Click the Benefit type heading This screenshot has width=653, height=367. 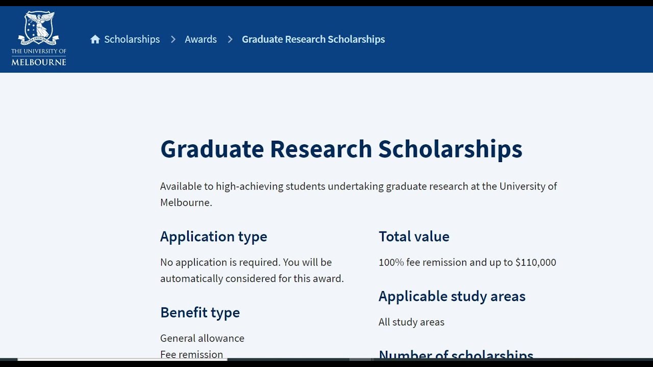(199, 312)
